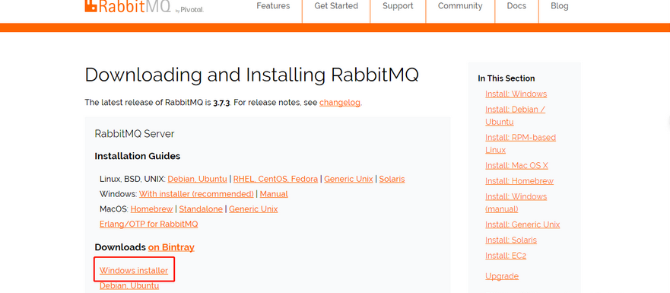Navigate to Docs
This screenshot has width=670, height=293.
(x=516, y=6)
